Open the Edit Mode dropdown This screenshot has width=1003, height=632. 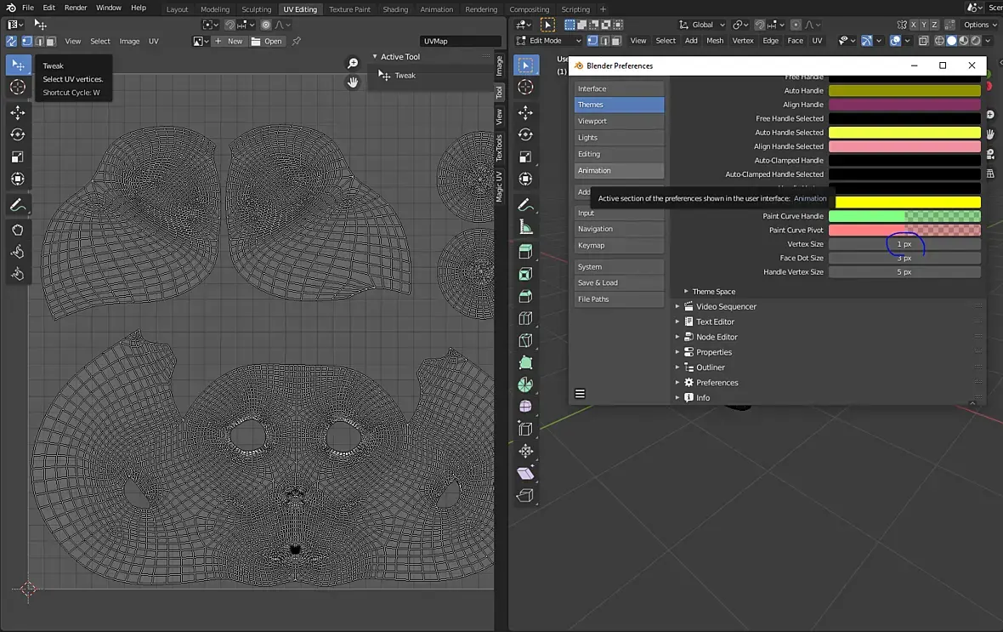tap(550, 41)
